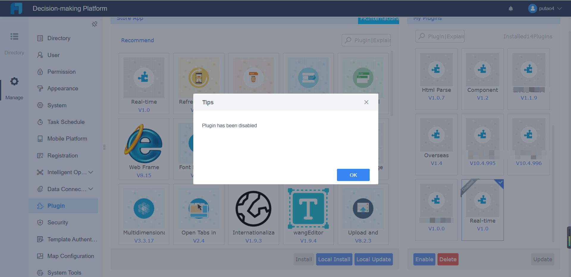Screen dimensions: 571x277
Task: Select the Component V1.2 installed plugin
Action: click(x=482, y=79)
